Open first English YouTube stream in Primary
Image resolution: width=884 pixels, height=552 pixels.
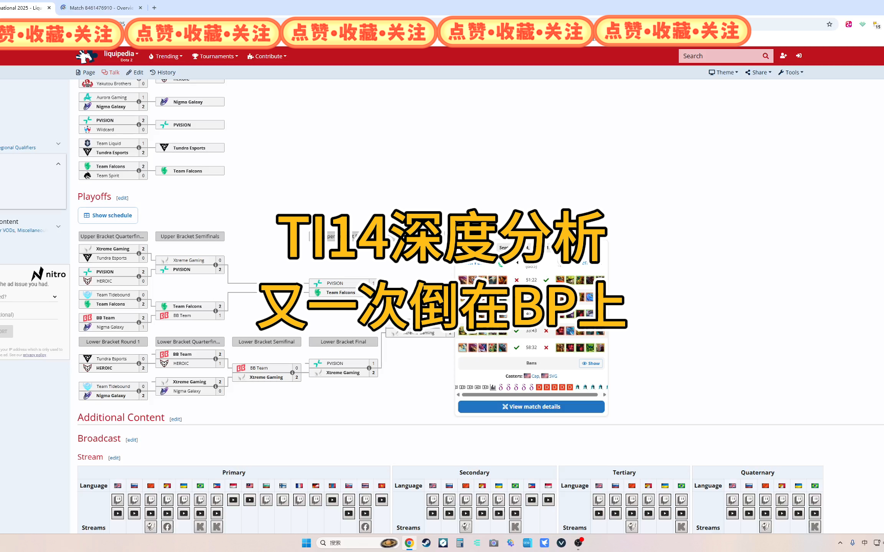[118, 513]
